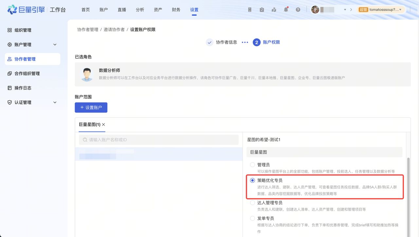The height and width of the screenshot is (237, 419).
Task: Select the 管理员 radio option
Action: click(x=252, y=165)
